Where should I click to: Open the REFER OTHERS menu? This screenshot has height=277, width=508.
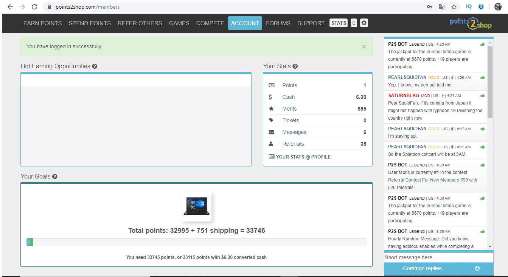pos(140,23)
